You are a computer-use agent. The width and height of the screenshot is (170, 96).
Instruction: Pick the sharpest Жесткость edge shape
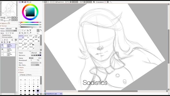tap(32, 55)
